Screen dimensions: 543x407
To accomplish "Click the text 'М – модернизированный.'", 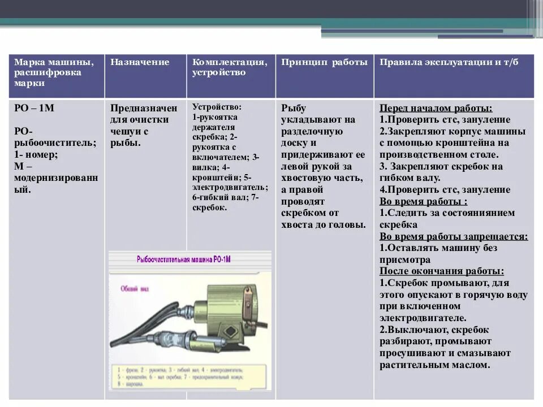I will pyautogui.click(x=56, y=178).
